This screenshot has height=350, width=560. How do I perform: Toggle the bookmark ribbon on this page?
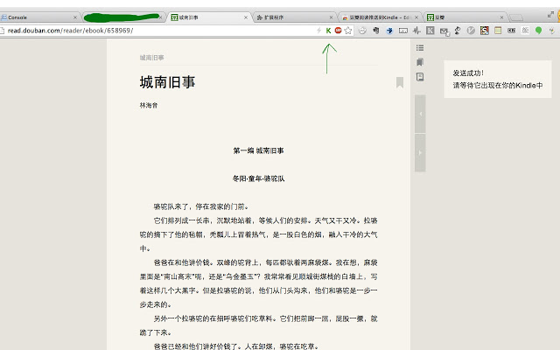pyautogui.click(x=400, y=82)
